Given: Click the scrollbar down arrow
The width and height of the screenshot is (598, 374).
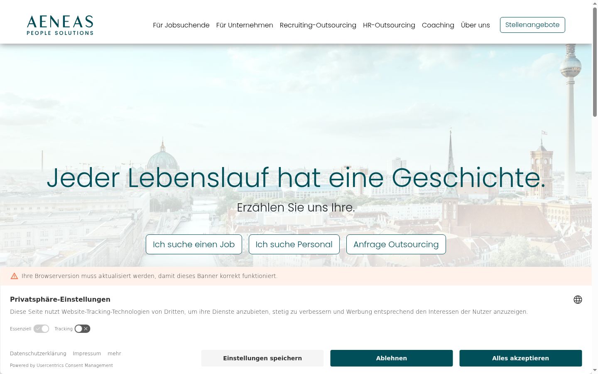Looking at the screenshot, I should (595, 370).
